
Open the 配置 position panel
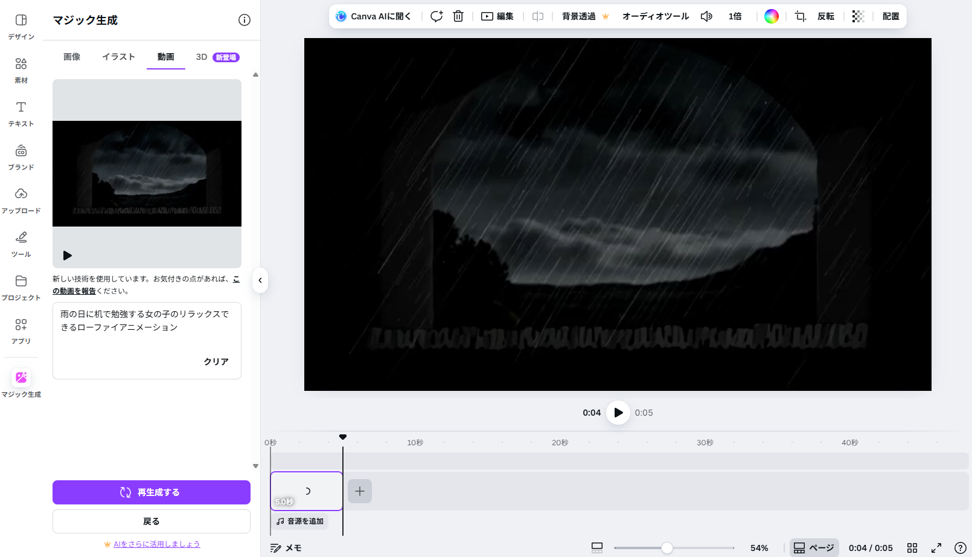[x=890, y=16]
